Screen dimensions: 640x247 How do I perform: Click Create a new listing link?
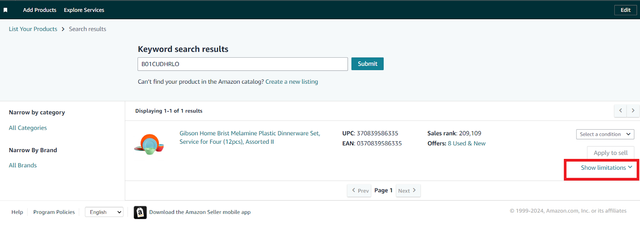point(292,82)
